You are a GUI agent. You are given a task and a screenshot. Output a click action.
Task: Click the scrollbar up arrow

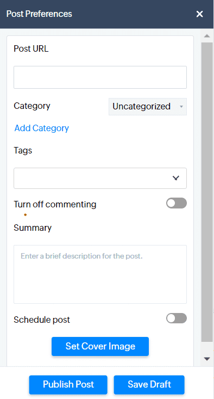pyautogui.click(x=207, y=36)
